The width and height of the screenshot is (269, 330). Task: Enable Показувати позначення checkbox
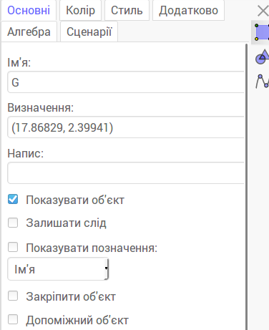13,247
